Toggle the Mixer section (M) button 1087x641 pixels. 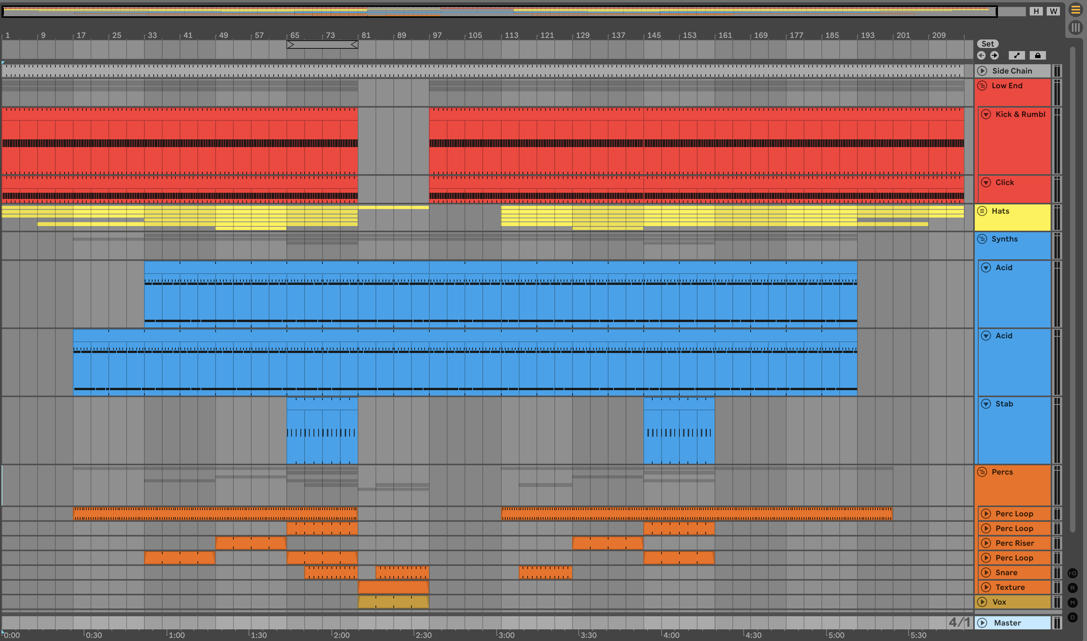point(1072,603)
